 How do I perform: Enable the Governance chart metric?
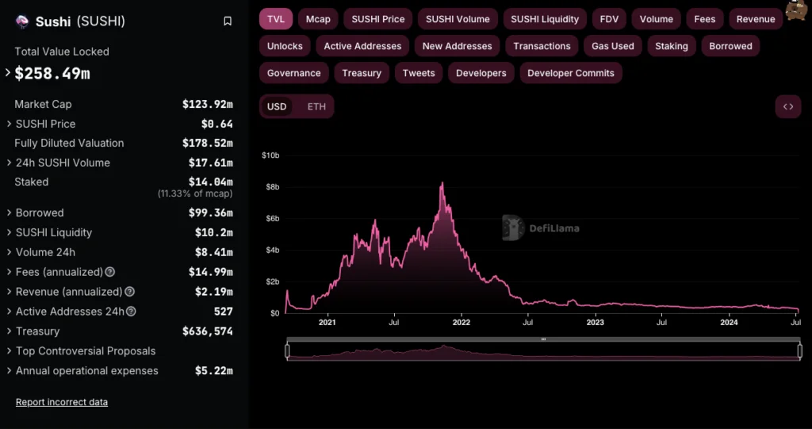pos(293,73)
